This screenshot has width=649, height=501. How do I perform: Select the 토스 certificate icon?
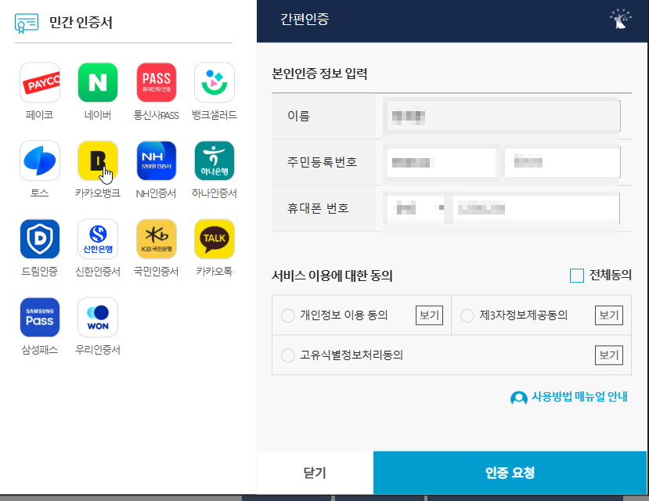40,160
